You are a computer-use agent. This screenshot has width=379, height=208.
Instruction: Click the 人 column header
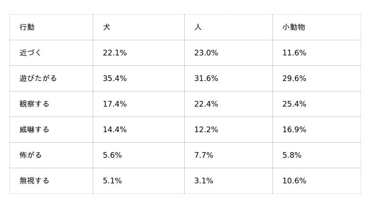click(198, 27)
